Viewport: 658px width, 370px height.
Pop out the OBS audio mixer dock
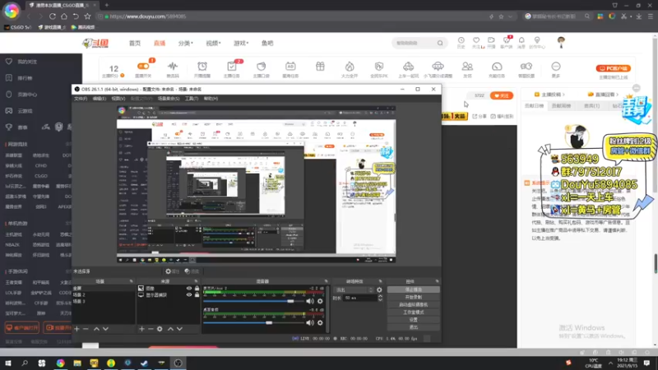(326, 281)
